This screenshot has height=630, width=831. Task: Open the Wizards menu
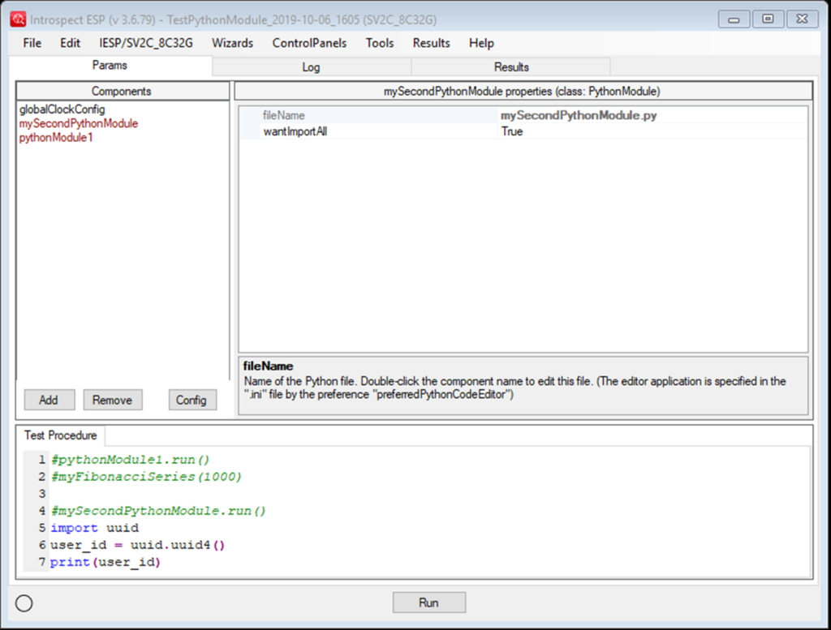tap(232, 43)
